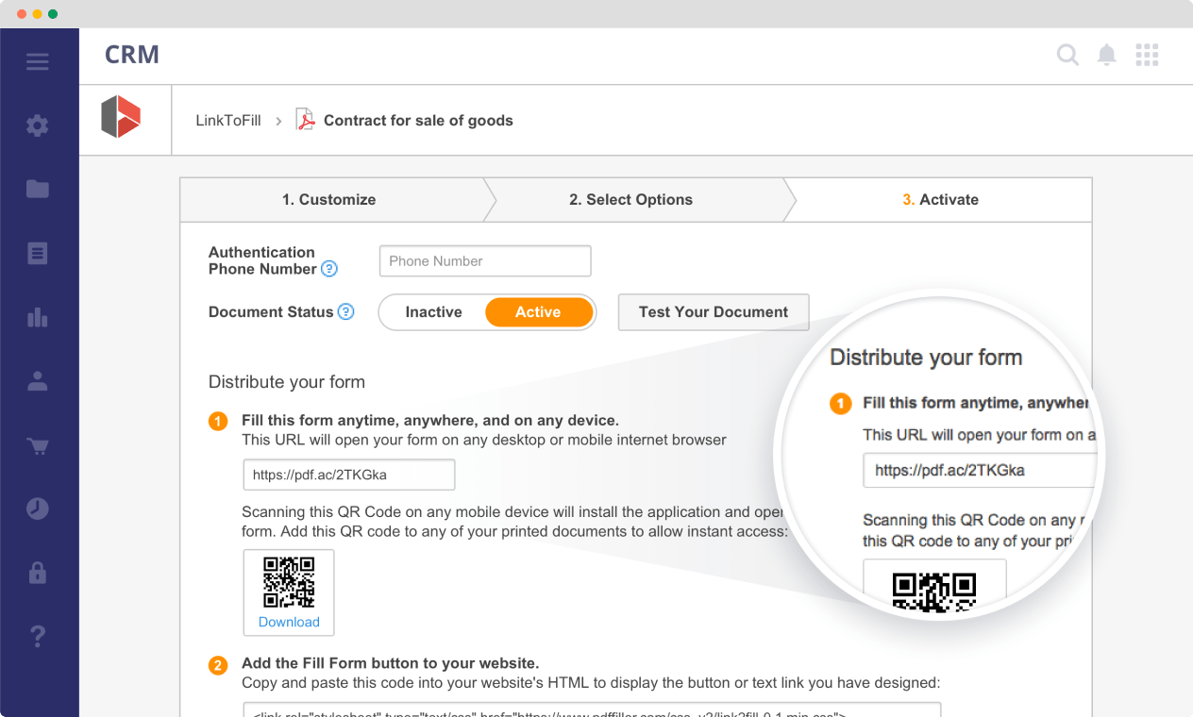Click the lock icon in sidebar
This screenshot has height=717, width=1193.
pyautogui.click(x=38, y=573)
